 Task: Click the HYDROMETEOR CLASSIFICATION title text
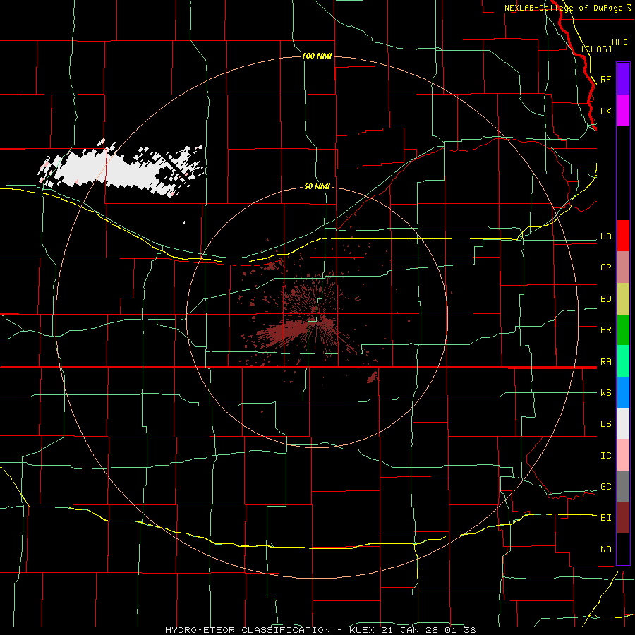(x=248, y=630)
